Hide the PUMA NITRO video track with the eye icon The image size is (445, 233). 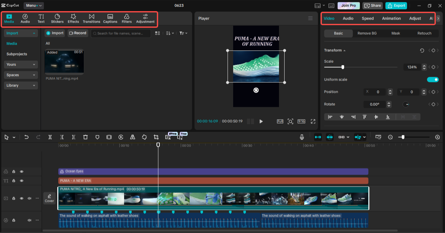click(x=21, y=198)
